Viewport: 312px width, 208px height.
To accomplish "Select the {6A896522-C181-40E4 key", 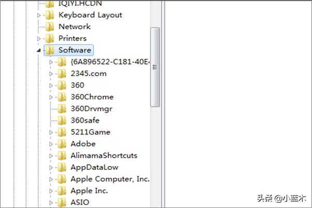I will (x=110, y=62).
